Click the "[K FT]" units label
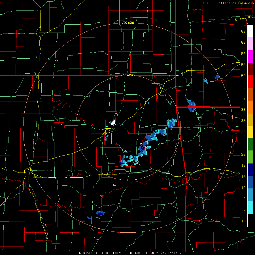 (x=239, y=20)
